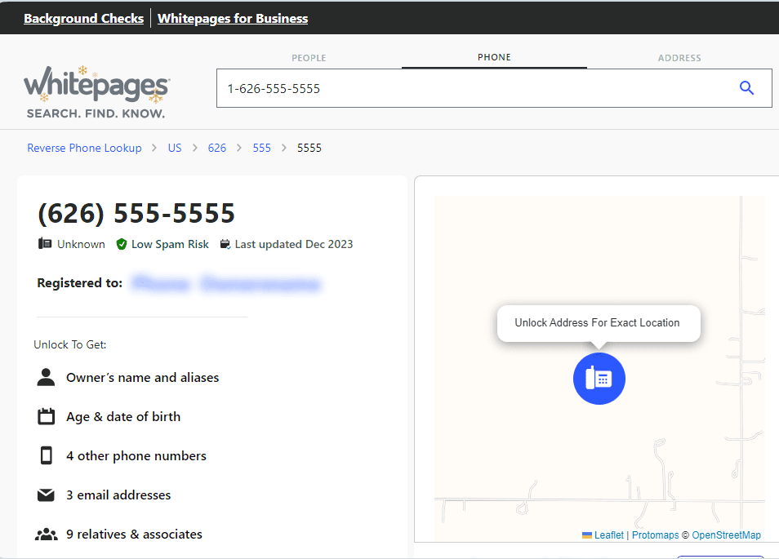Click the blue phone map marker

599,379
